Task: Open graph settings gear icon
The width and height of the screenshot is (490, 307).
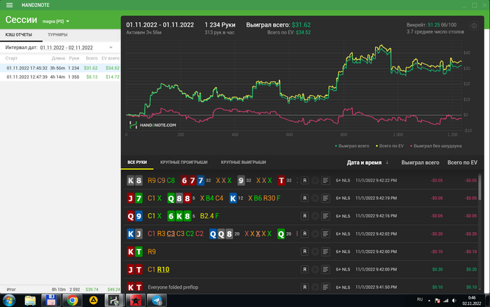Action: (474, 26)
